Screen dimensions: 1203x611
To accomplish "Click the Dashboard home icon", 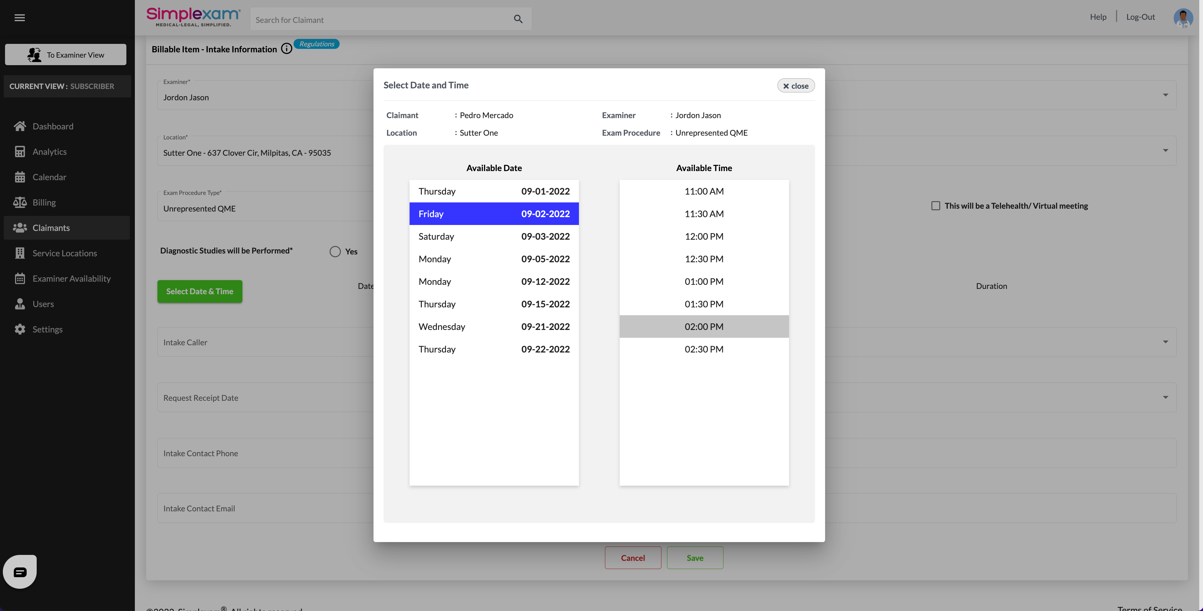I will [x=20, y=126].
